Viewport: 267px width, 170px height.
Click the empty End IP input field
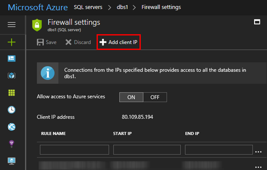tap(219, 150)
